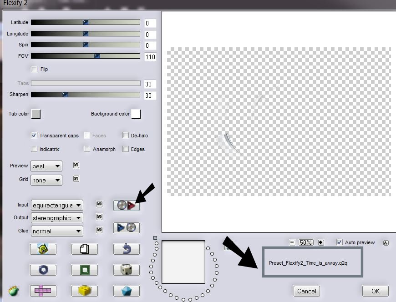Screen dimensions: 396x302
Task: Click the link icon beside the Input dropdown
Action: pyautogui.click(x=99, y=204)
